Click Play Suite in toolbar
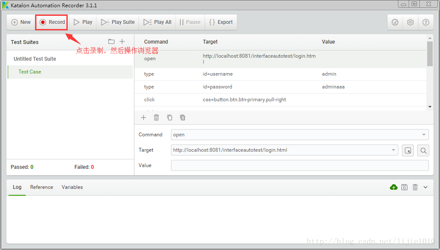Viewport: 440px width, 250px height. 117,22
